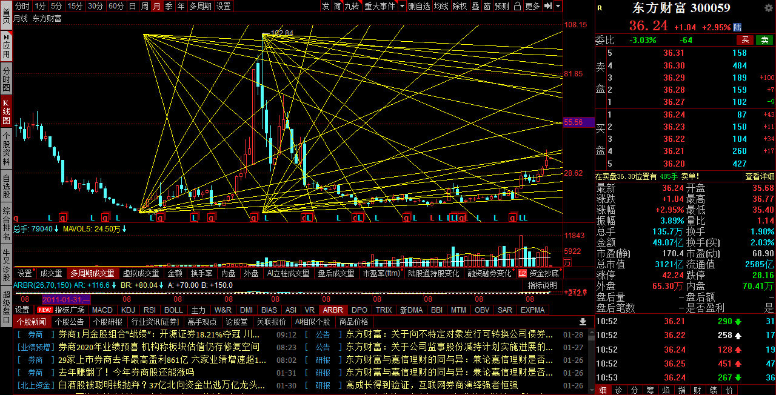This screenshot has width=776, height=395.
Task: Open 分时图 in left sidebar
Action: (x=6, y=79)
